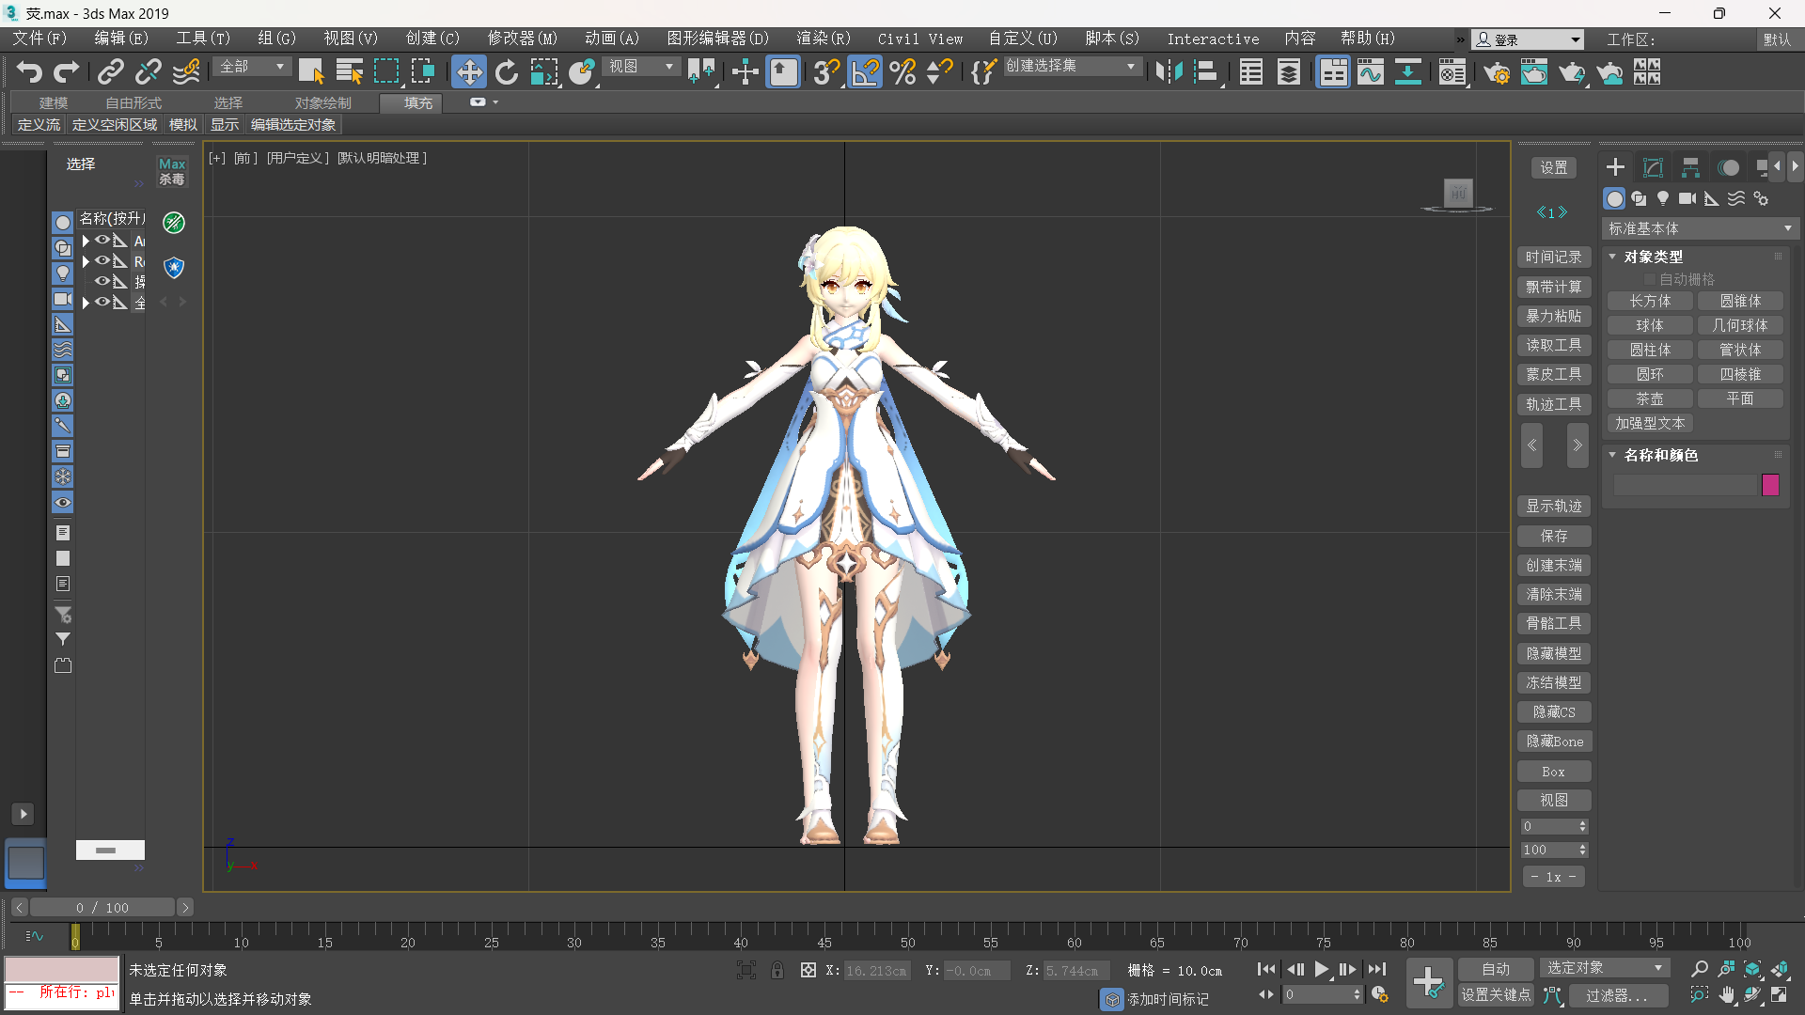The image size is (1805, 1015).
Task: Enable the 自动栅格 checkbox
Action: [1649, 279]
